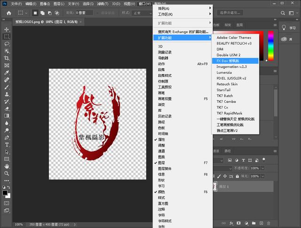Select the Object Selection tool
This screenshot has height=228, width=301.
click(x=7, y=51)
